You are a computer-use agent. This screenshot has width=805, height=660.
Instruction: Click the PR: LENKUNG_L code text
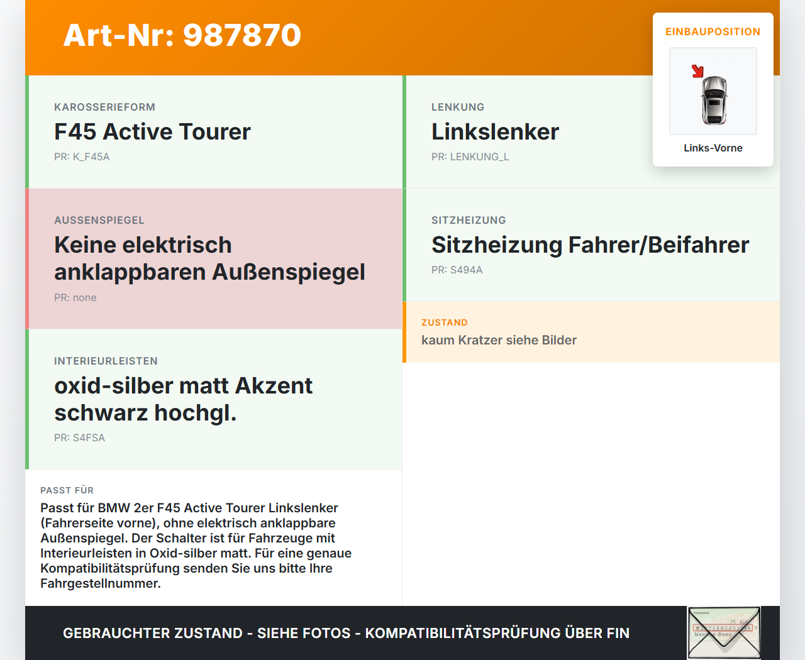[x=470, y=157]
